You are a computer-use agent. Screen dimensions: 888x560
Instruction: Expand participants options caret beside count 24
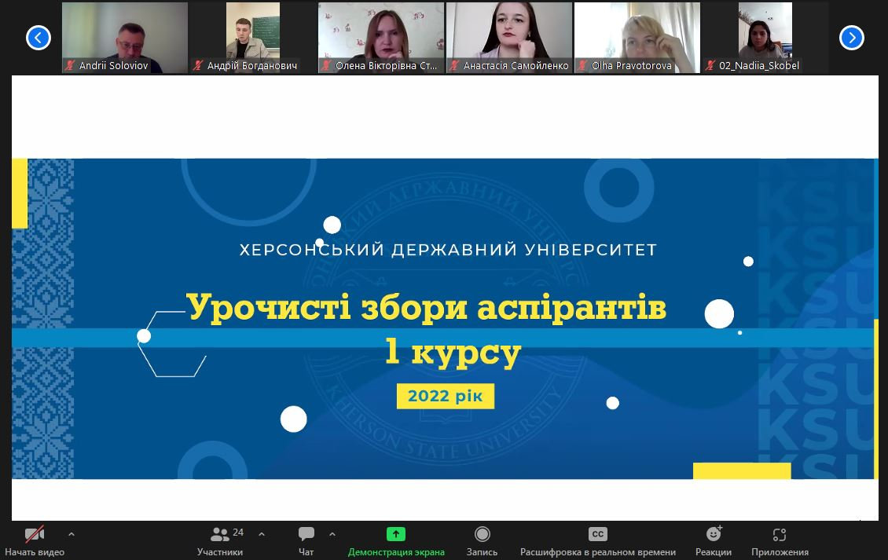point(262,534)
